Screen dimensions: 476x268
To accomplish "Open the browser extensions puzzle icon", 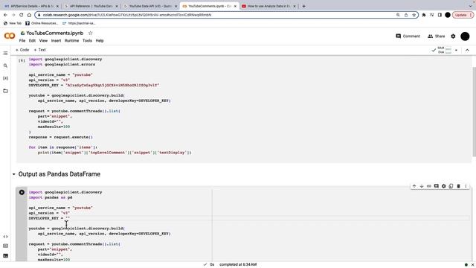I will tap(424, 15).
